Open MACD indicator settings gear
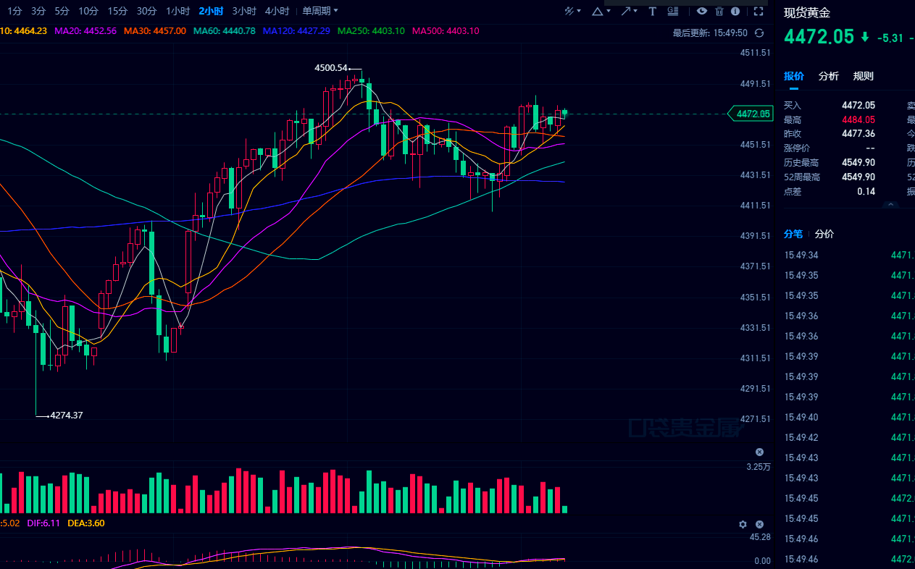This screenshot has height=569, width=915. click(743, 524)
